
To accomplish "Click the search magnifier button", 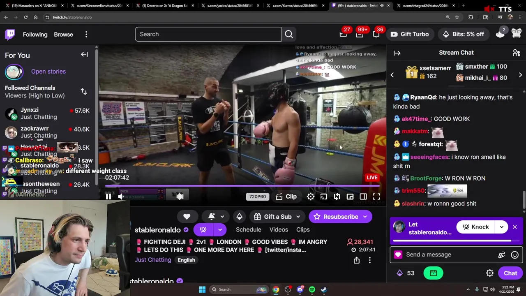I will pos(289,34).
